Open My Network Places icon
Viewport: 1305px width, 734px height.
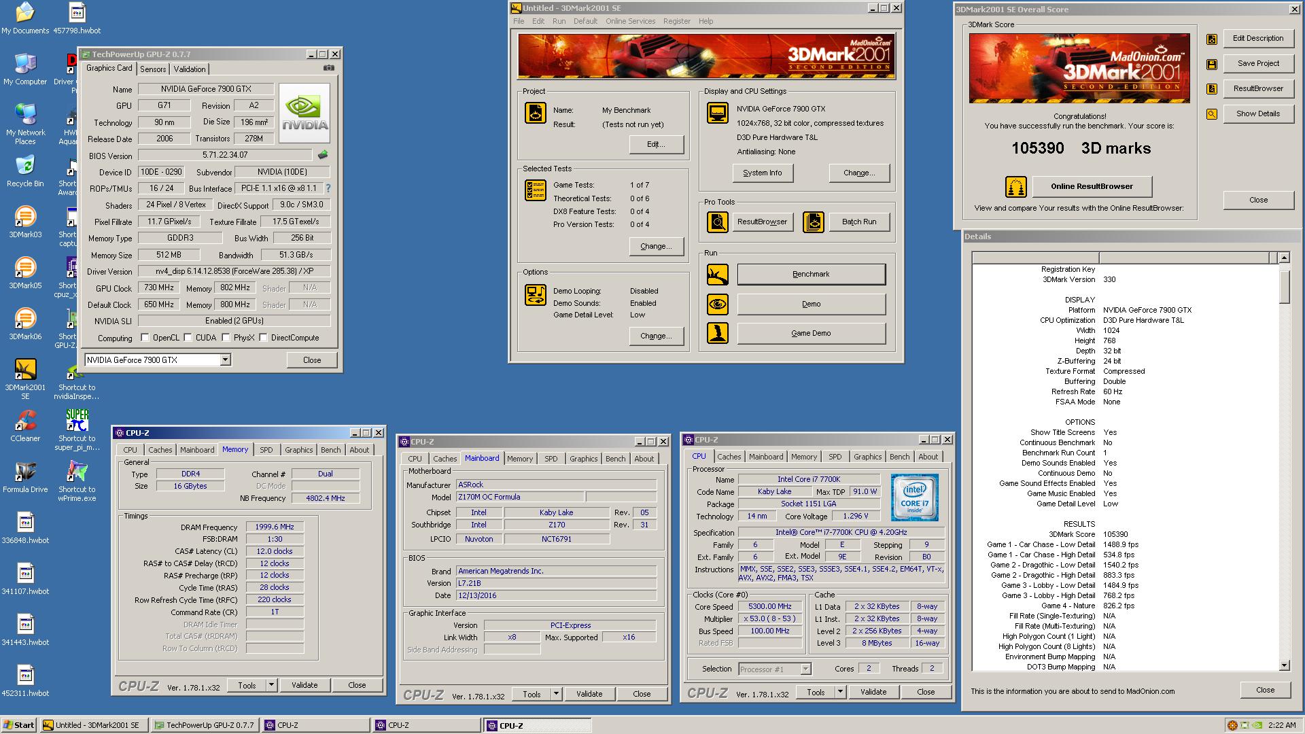click(x=25, y=123)
